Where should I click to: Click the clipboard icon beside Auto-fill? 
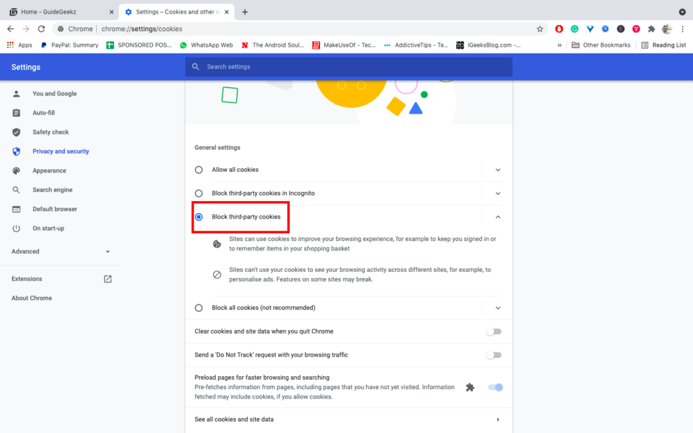coord(16,113)
